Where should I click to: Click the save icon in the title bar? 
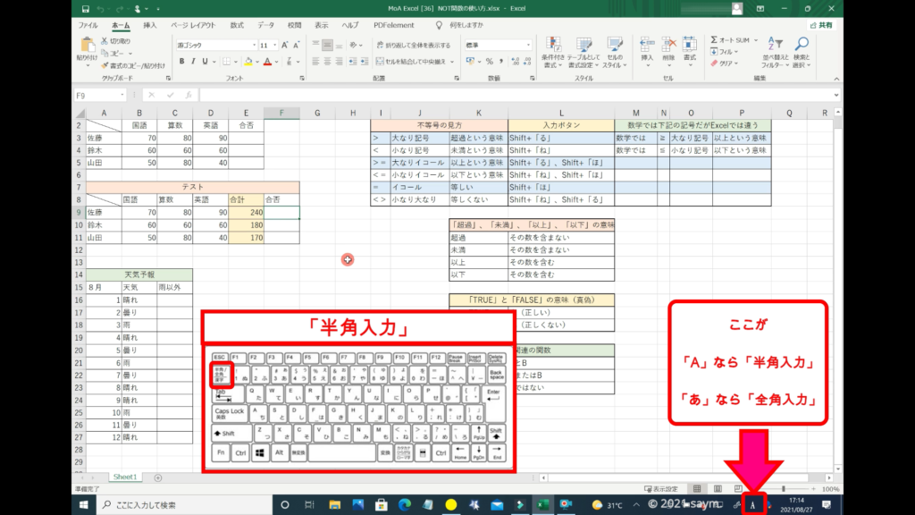tap(84, 9)
